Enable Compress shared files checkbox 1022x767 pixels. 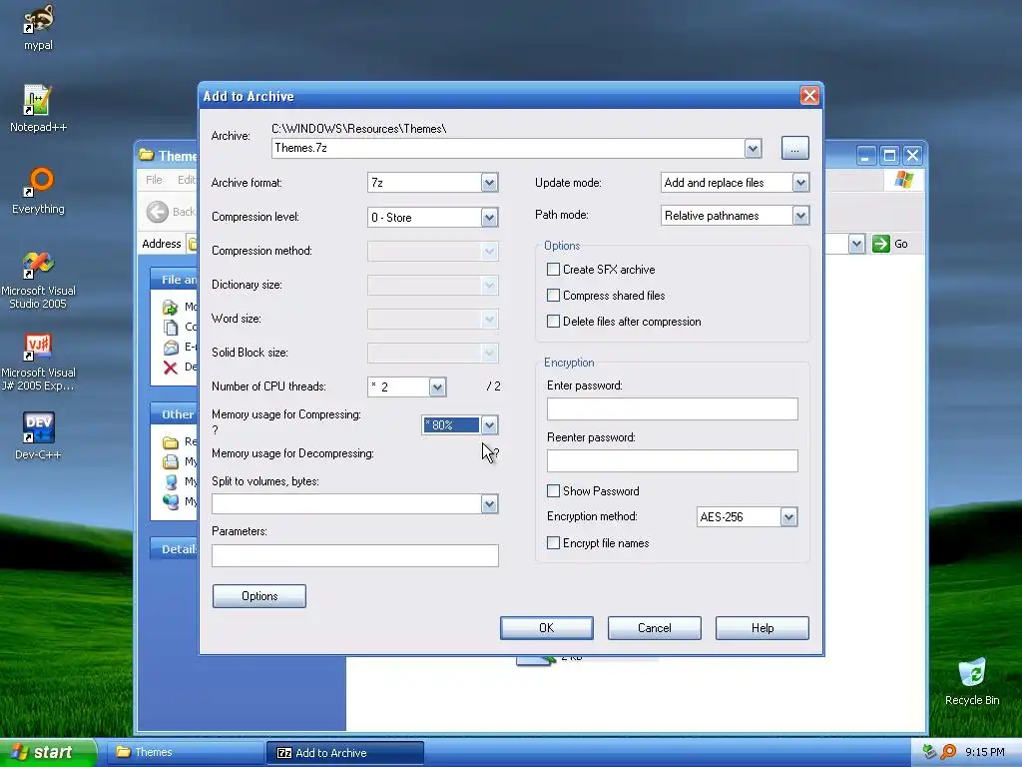tap(553, 296)
